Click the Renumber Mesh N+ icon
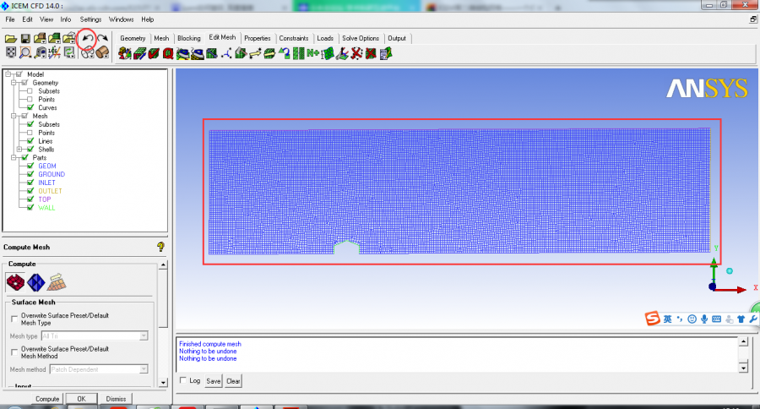 click(x=312, y=53)
